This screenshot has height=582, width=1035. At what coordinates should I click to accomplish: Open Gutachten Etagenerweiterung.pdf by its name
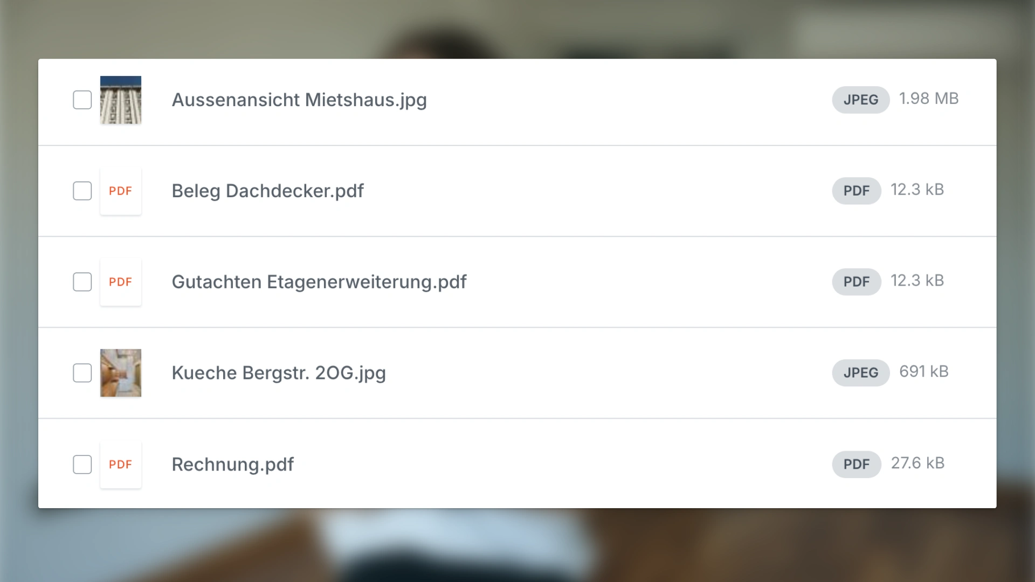tap(319, 282)
